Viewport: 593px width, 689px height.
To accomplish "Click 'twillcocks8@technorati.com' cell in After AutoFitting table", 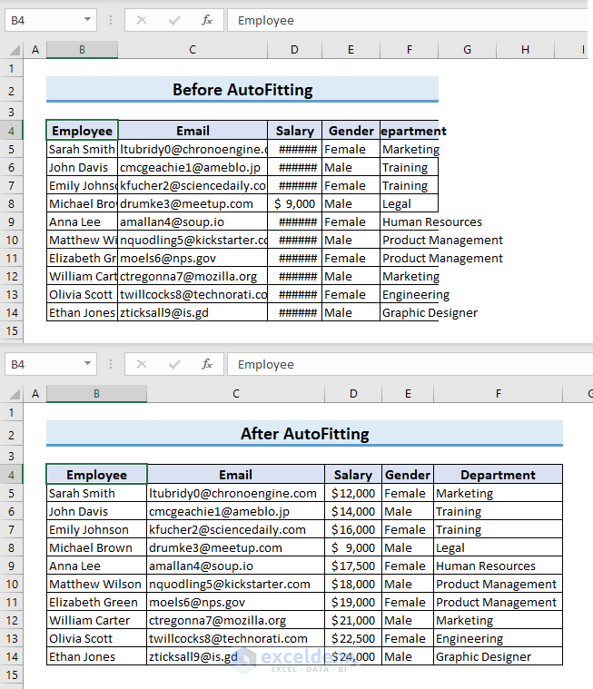I will [x=236, y=638].
